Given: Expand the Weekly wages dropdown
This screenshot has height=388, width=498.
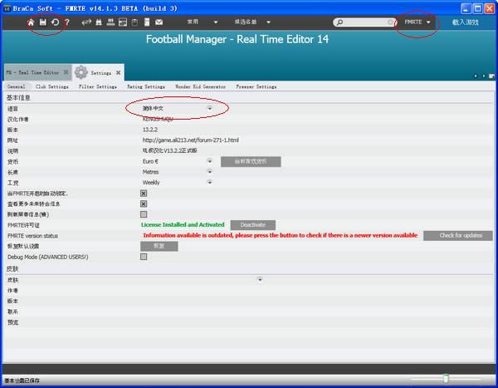Looking at the screenshot, I should coord(209,182).
